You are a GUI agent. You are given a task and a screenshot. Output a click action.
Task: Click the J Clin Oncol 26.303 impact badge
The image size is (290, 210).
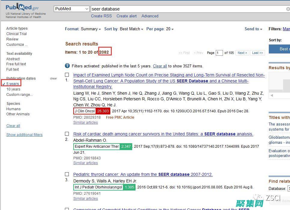[92, 111]
